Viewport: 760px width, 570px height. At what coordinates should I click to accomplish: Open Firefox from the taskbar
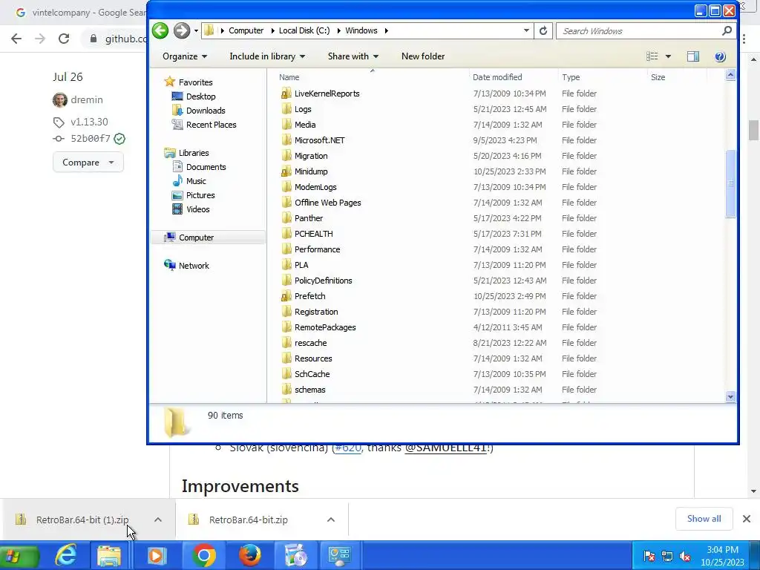tap(249, 555)
